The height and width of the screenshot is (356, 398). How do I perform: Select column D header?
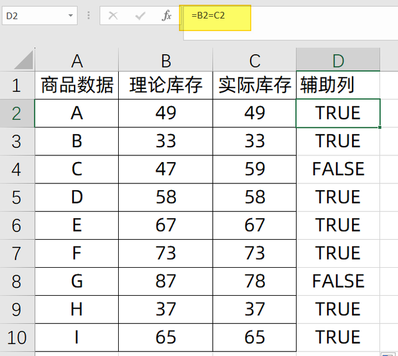[338, 60]
